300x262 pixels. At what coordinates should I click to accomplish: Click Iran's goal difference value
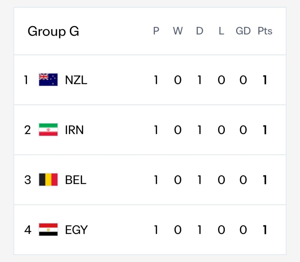[x=243, y=130]
